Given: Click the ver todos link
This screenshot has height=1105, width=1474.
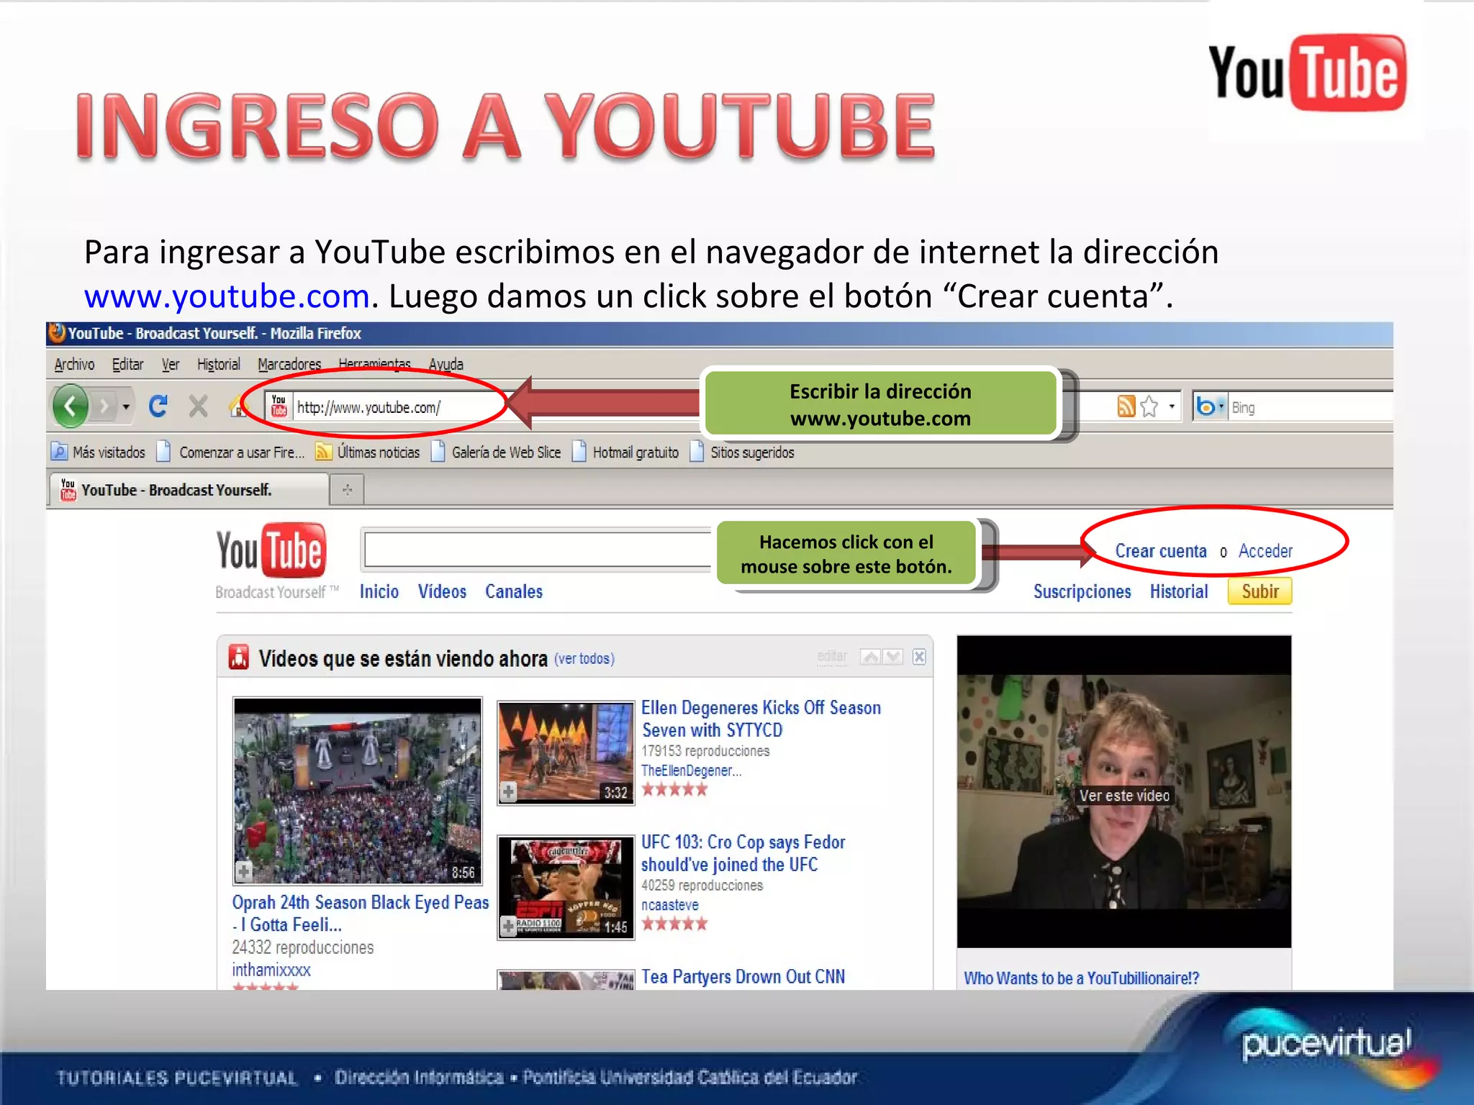Looking at the screenshot, I should click(x=584, y=658).
